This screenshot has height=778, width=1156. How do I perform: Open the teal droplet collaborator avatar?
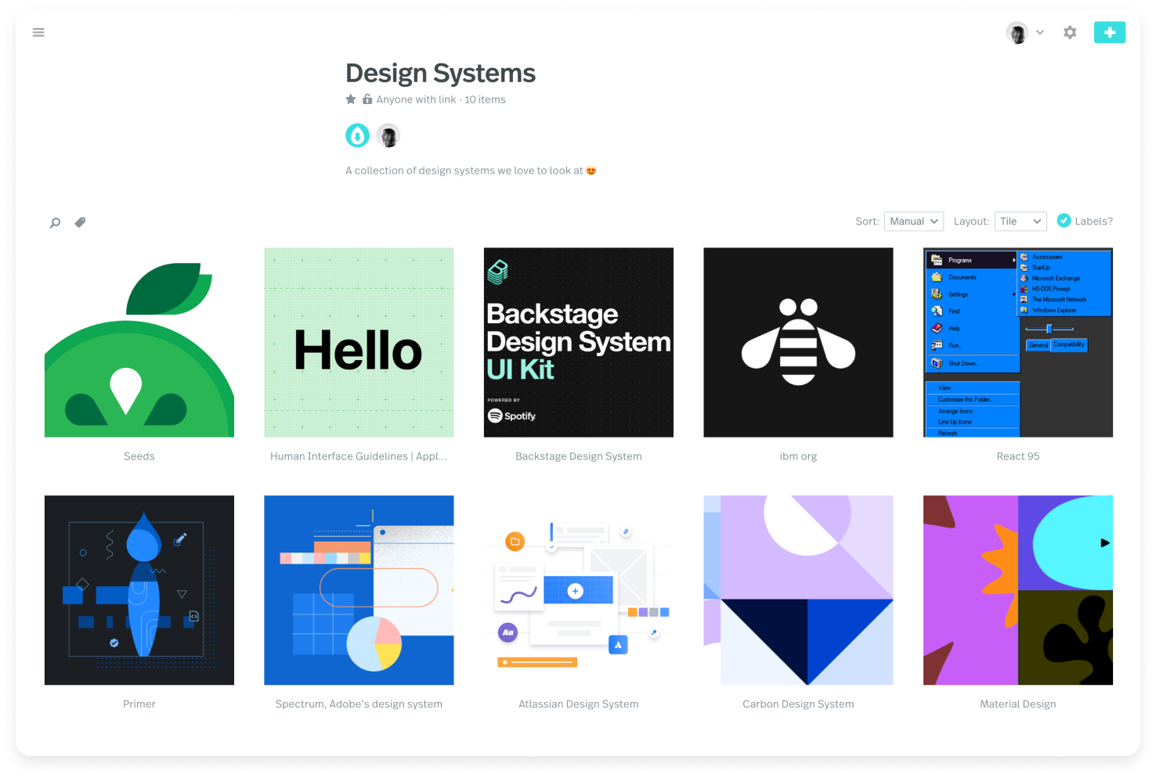(x=357, y=135)
